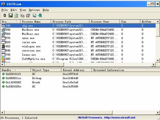
Task: Open the Options menu
Action: point(34,10)
